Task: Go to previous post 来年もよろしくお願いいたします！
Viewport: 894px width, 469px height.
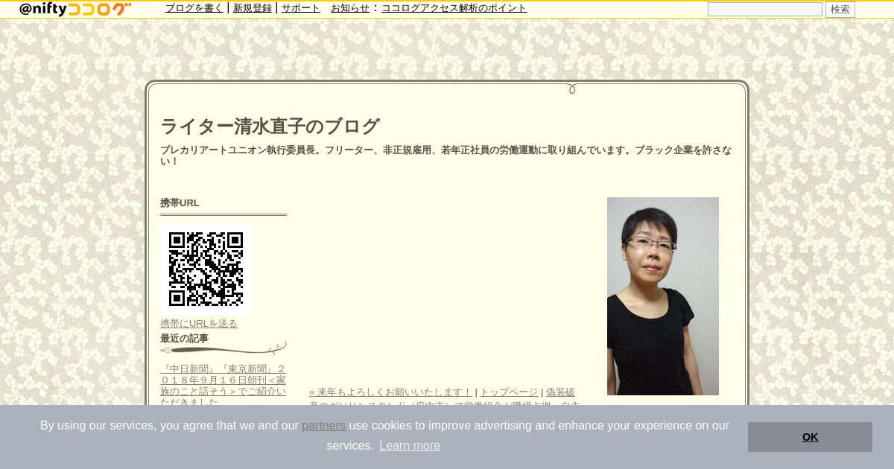Action: 390,392
